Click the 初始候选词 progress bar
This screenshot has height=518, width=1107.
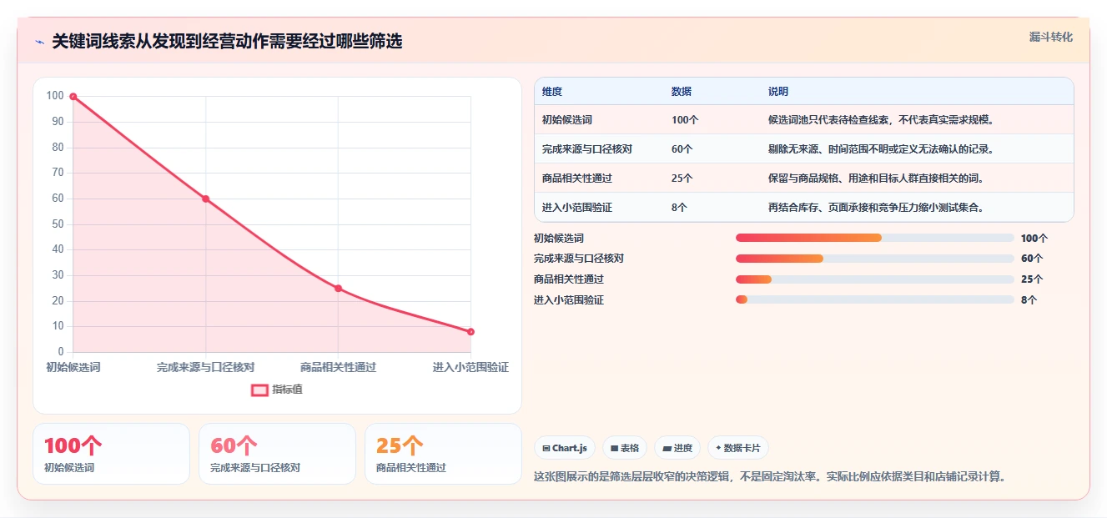point(874,238)
